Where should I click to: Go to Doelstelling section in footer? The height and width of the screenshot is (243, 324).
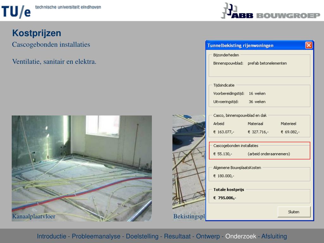point(142,236)
